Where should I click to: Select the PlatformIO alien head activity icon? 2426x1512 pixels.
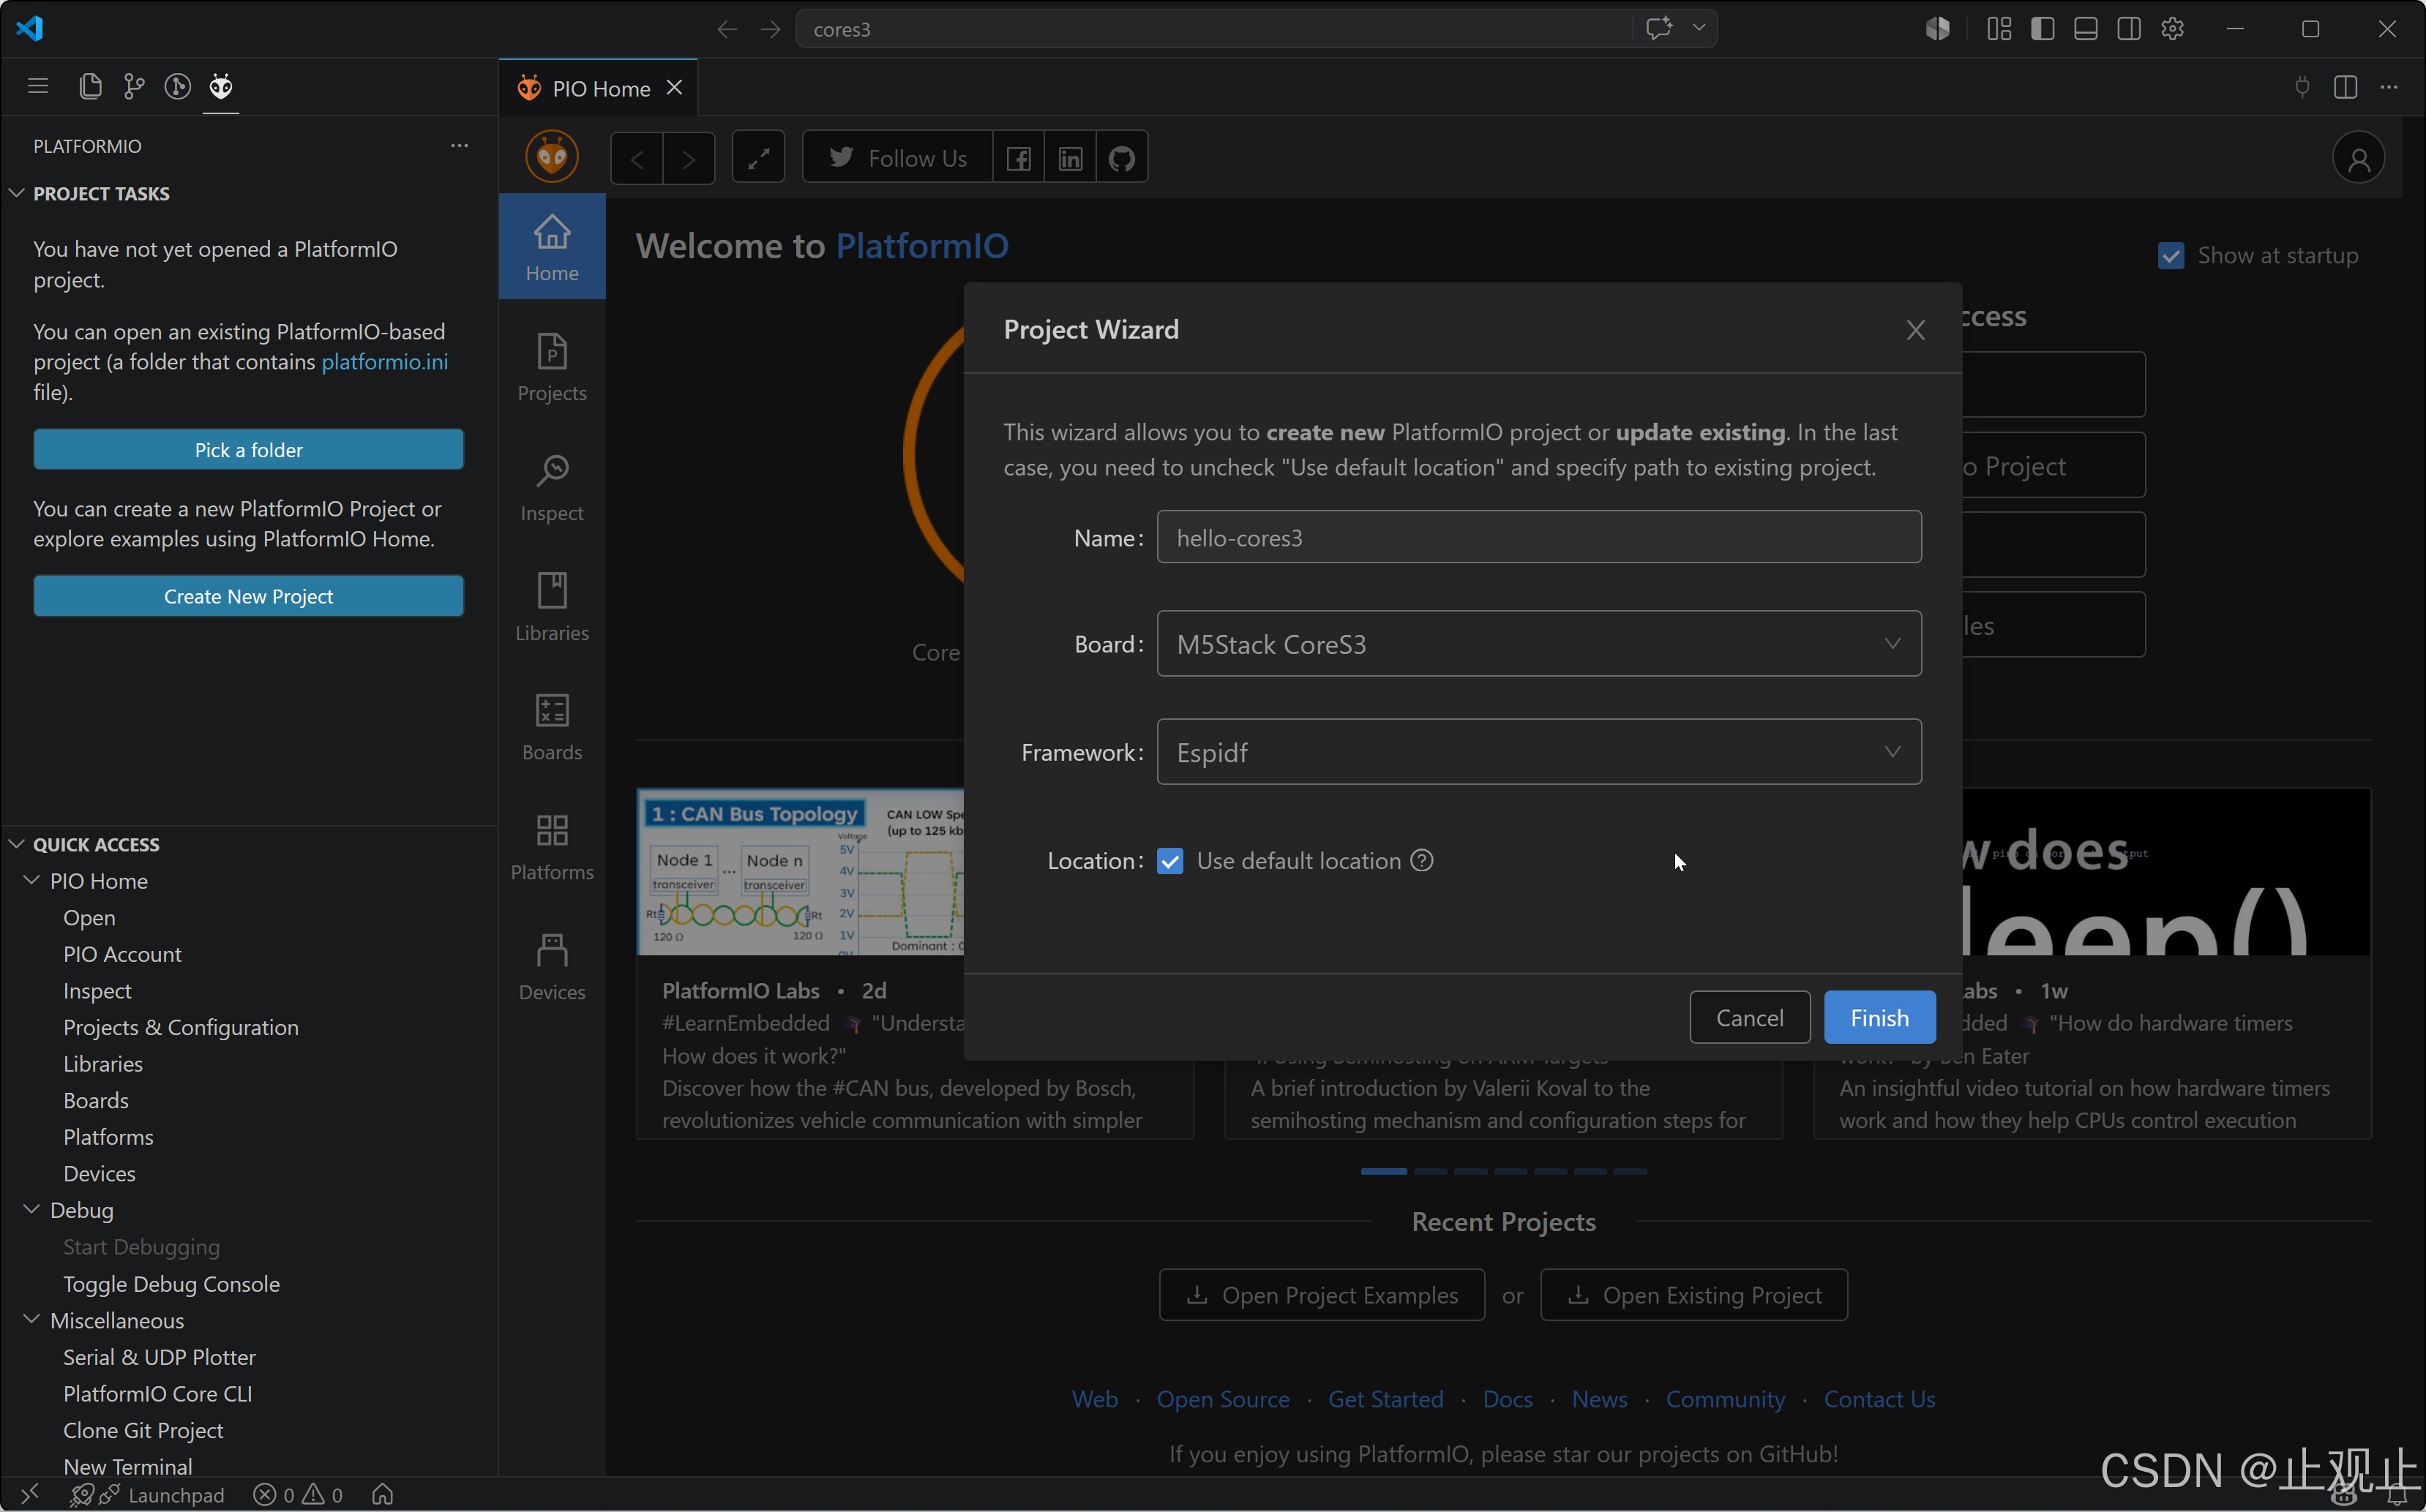coord(221,87)
